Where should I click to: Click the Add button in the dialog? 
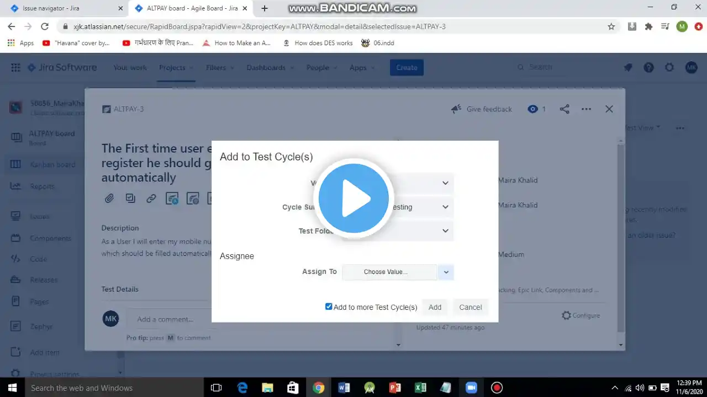point(435,307)
